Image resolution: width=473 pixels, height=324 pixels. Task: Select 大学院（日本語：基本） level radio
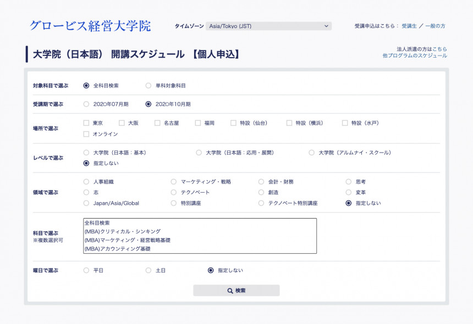[86, 153]
